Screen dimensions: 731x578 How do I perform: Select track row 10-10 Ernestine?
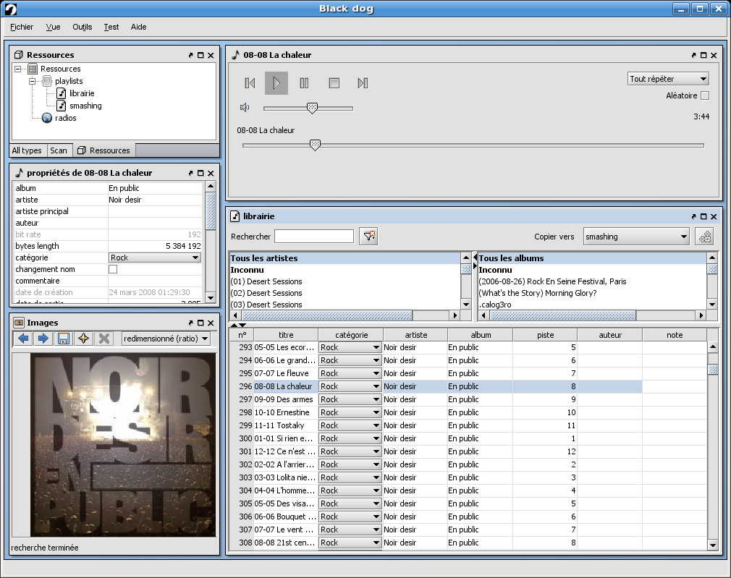(x=436, y=412)
